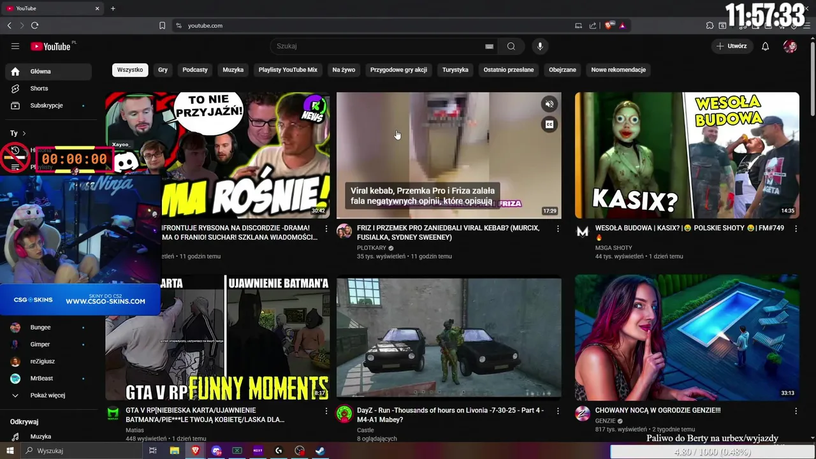Open File Explorer from the taskbar
The image size is (816, 459).
(x=174, y=451)
